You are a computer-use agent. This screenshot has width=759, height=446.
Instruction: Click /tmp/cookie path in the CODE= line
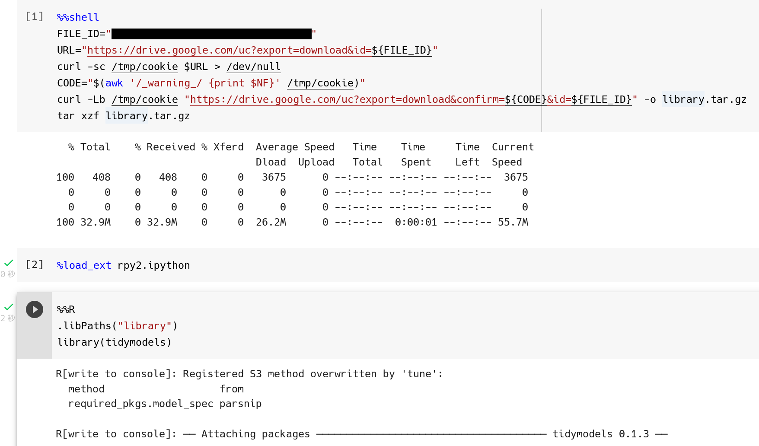tap(320, 83)
